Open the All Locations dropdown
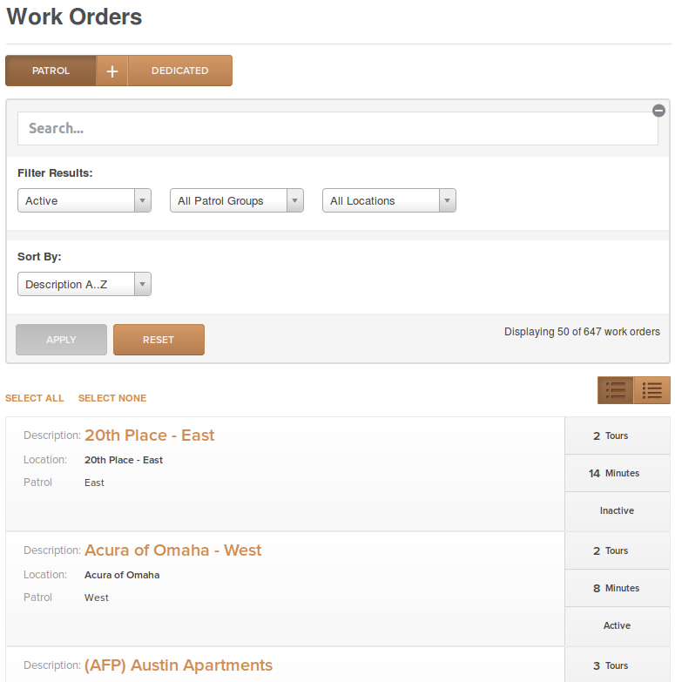This screenshot has height=682, width=675. tap(389, 200)
